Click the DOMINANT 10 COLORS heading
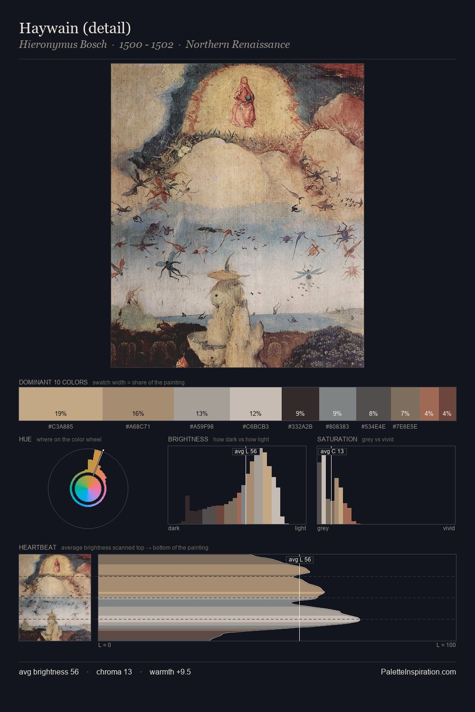475x712 pixels. [x=53, y=382]
